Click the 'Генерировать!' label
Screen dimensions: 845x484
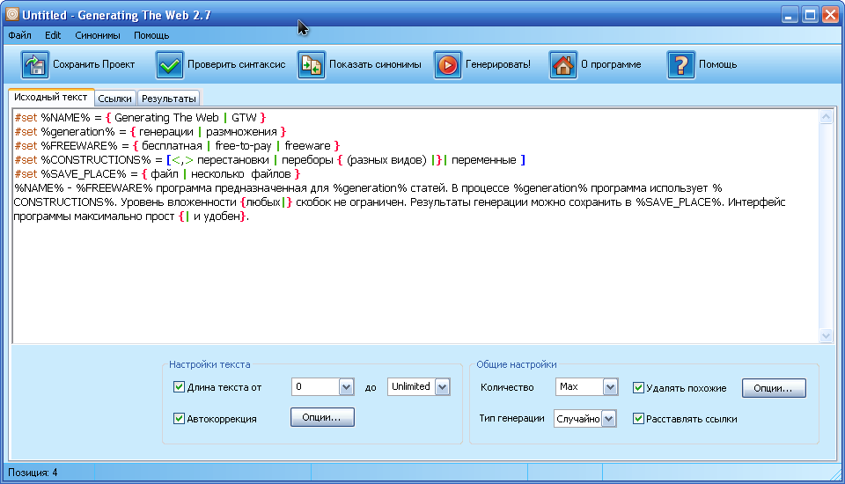click(x=498, y=64)
